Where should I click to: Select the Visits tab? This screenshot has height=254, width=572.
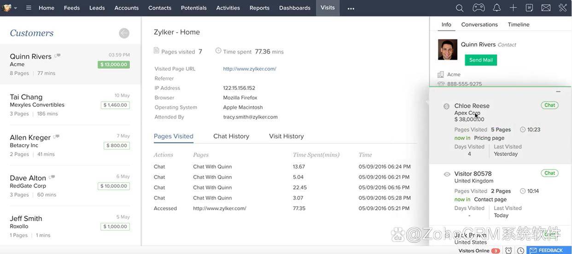[328, 8]
